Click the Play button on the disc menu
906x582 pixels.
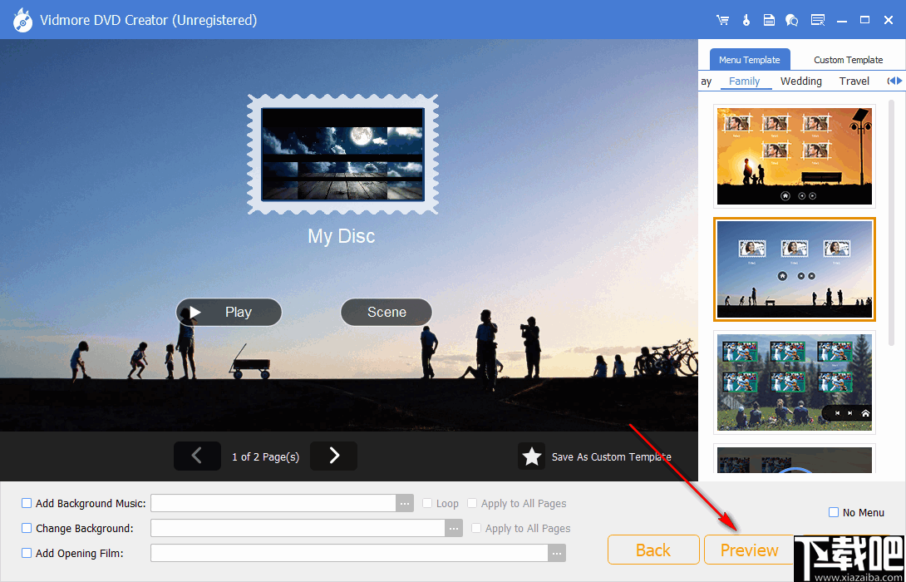(229, 312)
